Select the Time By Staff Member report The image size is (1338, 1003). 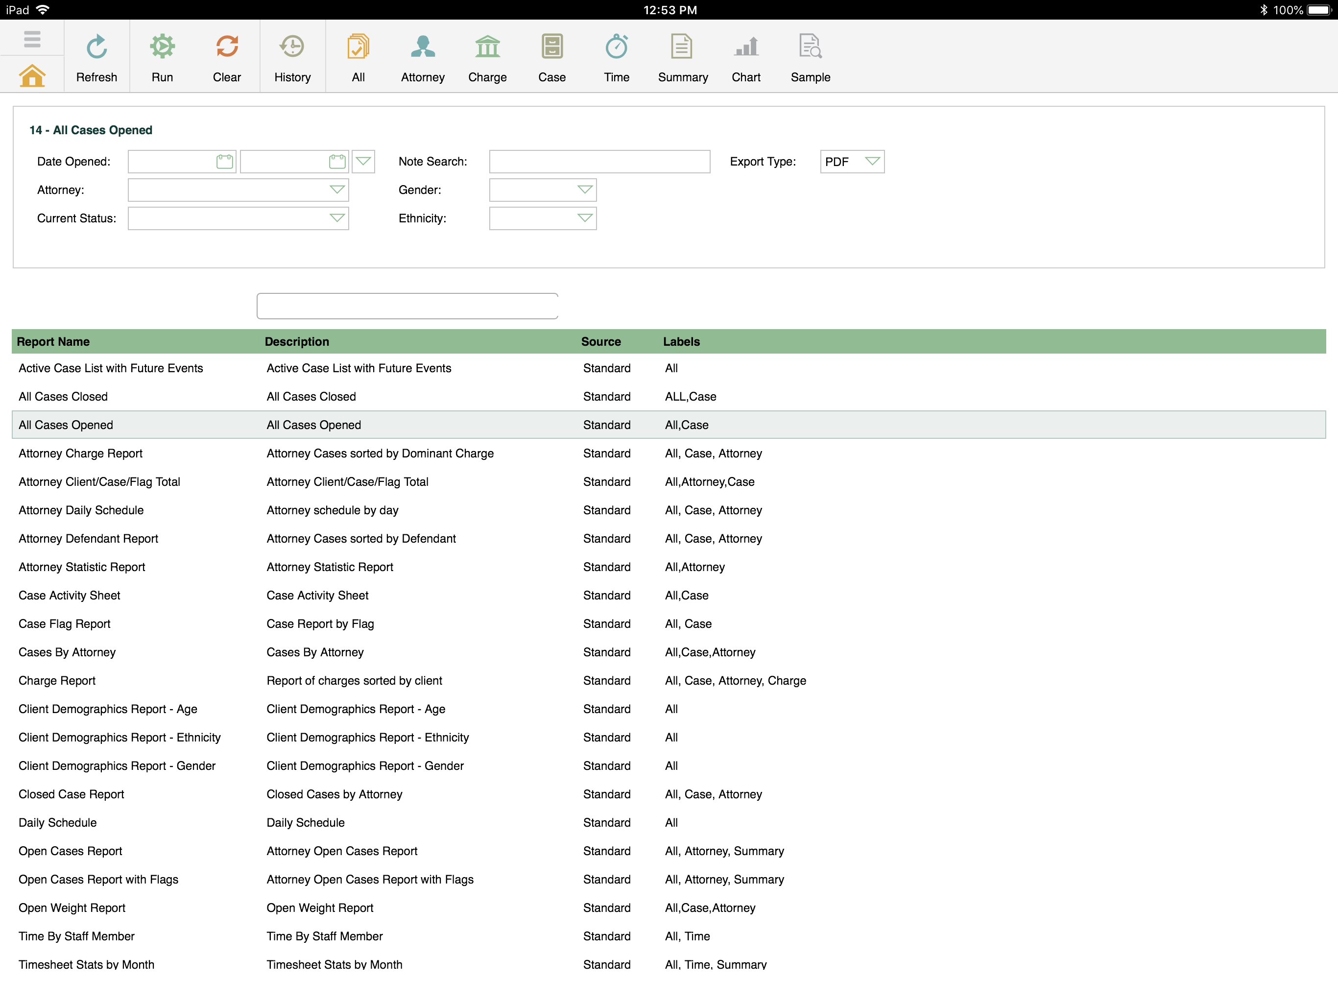(x=669, y=936)
